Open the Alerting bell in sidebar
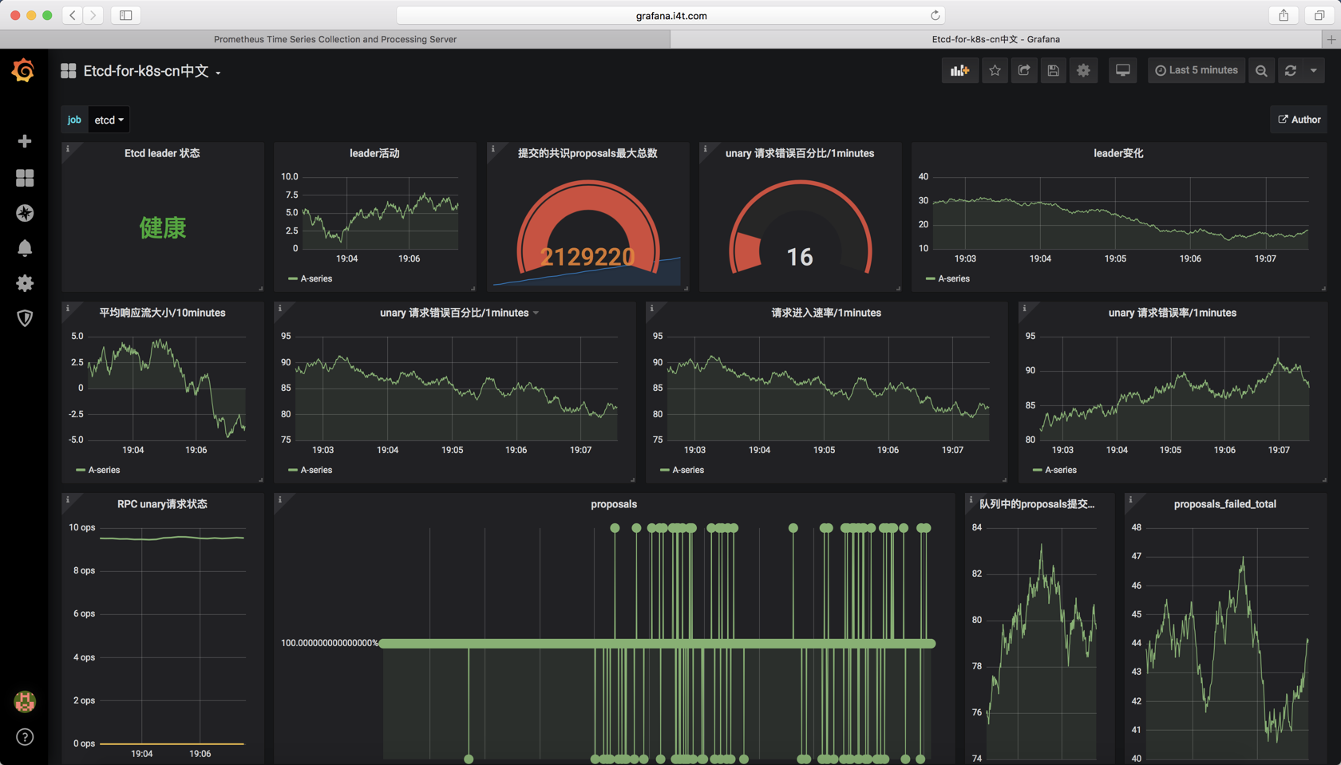The height and width of the screenshot is (765, 1341). 25,248
